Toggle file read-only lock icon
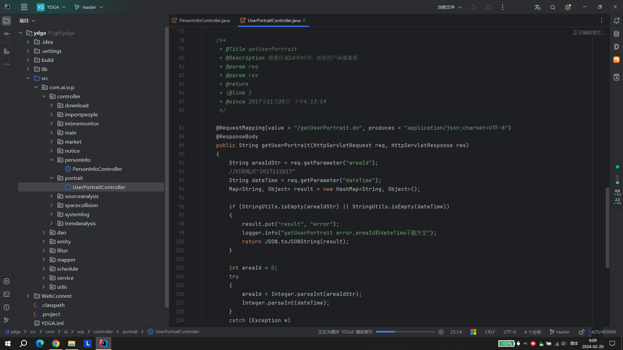 point(582,332)
